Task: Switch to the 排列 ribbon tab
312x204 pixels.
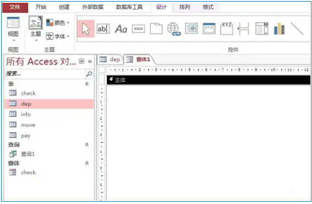Action: click(x=185, y=7)
